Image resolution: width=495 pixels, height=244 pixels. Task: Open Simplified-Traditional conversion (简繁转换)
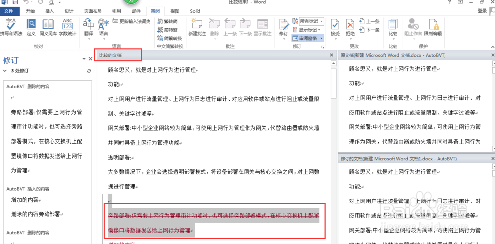click(x=169, y=39)
